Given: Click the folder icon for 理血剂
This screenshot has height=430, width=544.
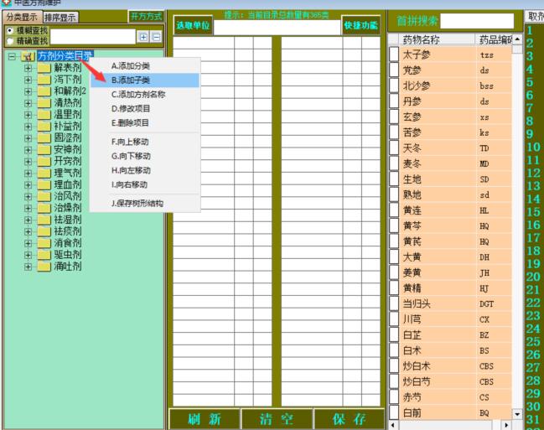Looking at the screenshot, I should (44, 184).
